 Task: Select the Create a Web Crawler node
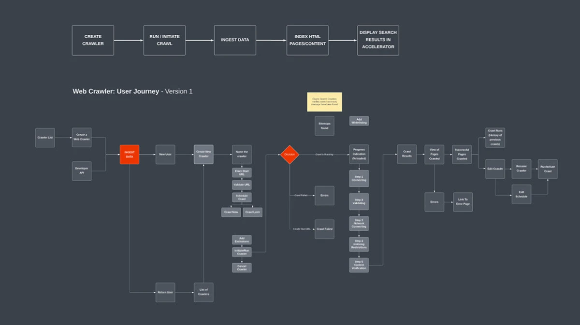(x=82, y=138)
